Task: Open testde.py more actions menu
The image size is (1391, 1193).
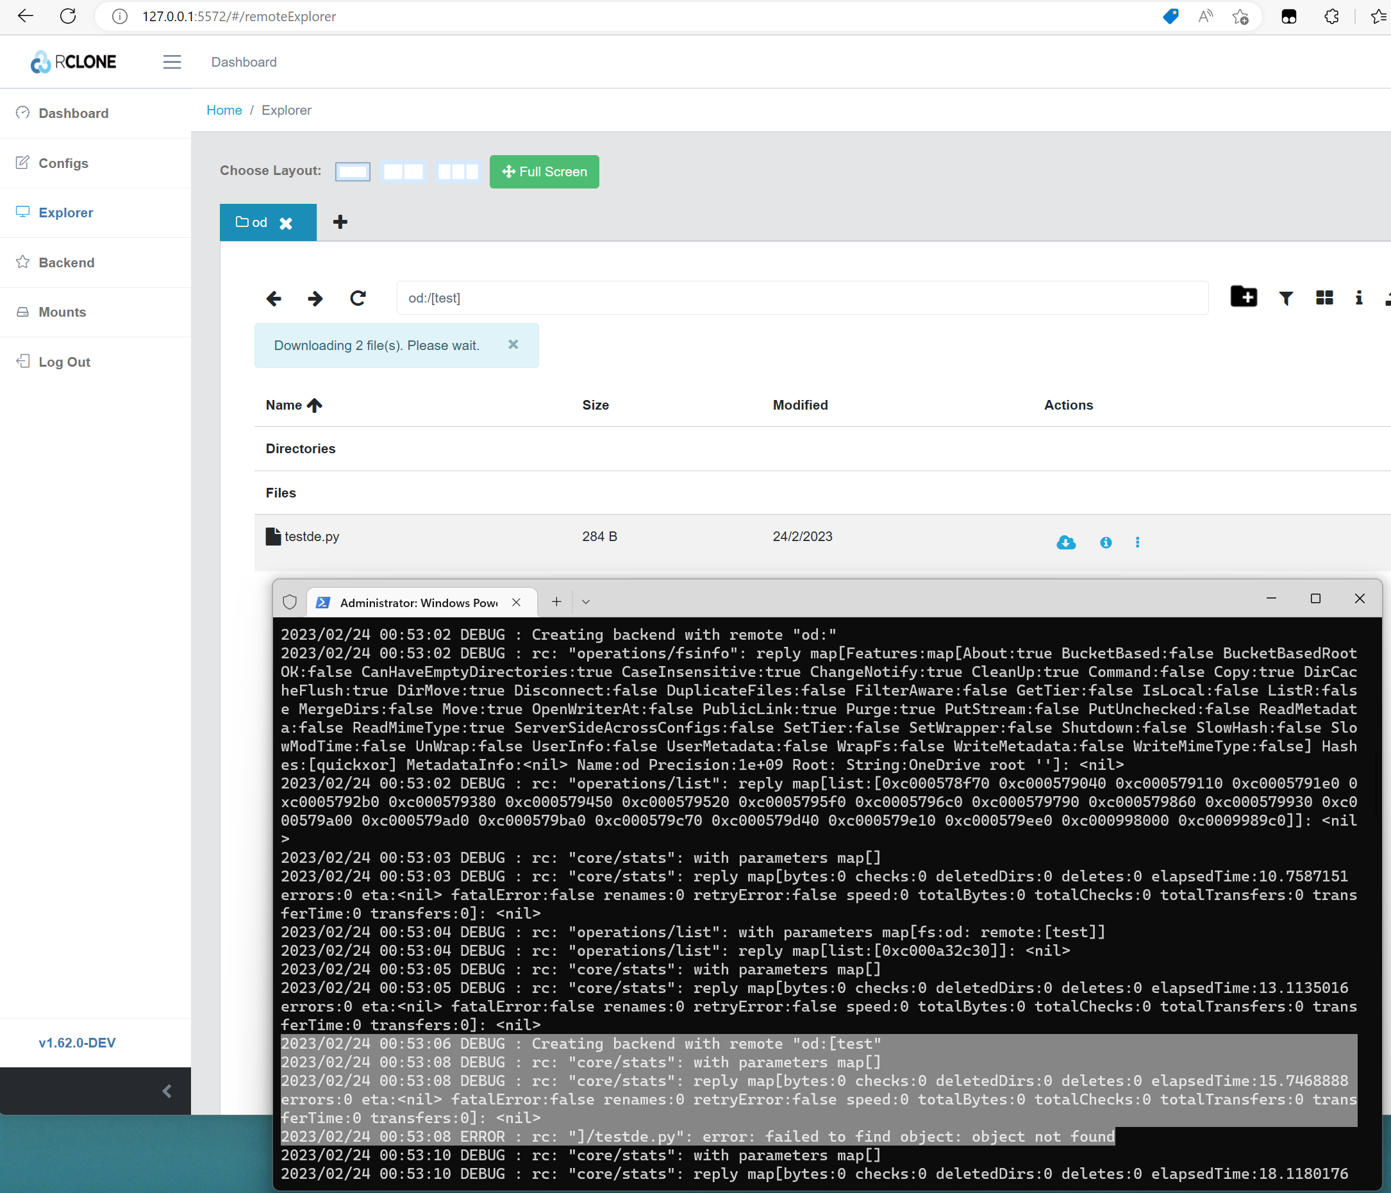Action: pyautogui.click(x=1137, y=542)
